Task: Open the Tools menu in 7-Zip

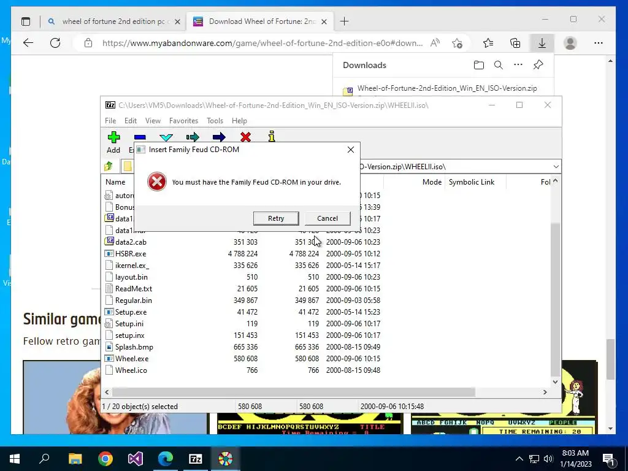Action: point(215,121)
